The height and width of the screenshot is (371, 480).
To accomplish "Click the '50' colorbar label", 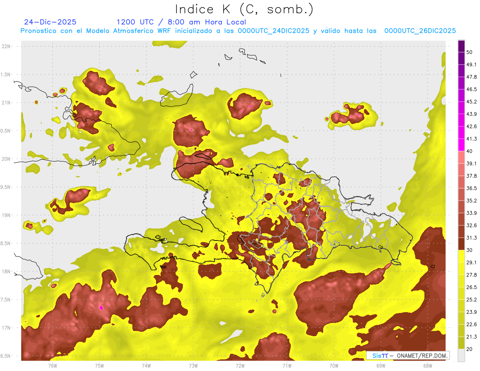I will (470, 52).
